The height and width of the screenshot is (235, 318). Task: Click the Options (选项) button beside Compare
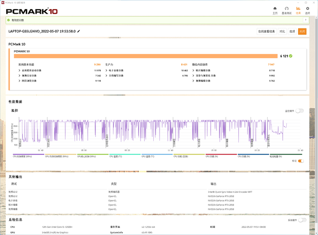point(292,31)
